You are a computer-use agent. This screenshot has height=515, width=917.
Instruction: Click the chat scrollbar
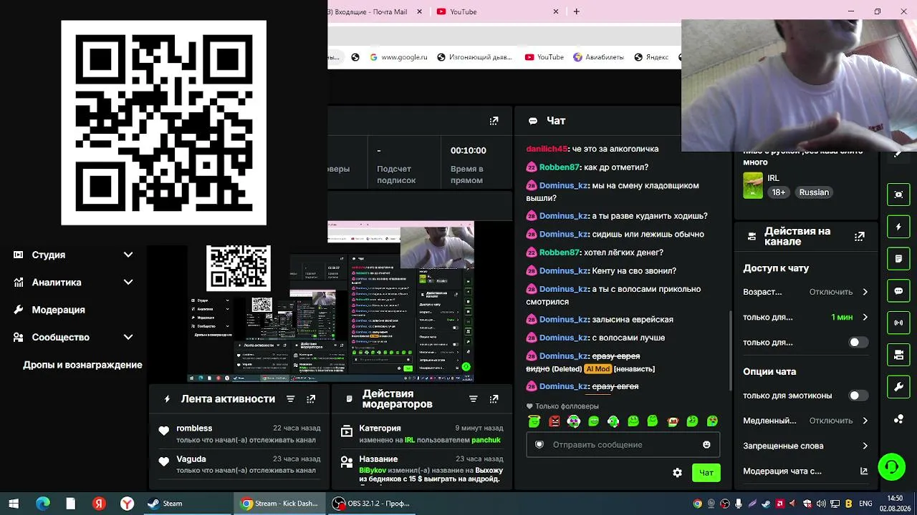(x=730, y=350)
